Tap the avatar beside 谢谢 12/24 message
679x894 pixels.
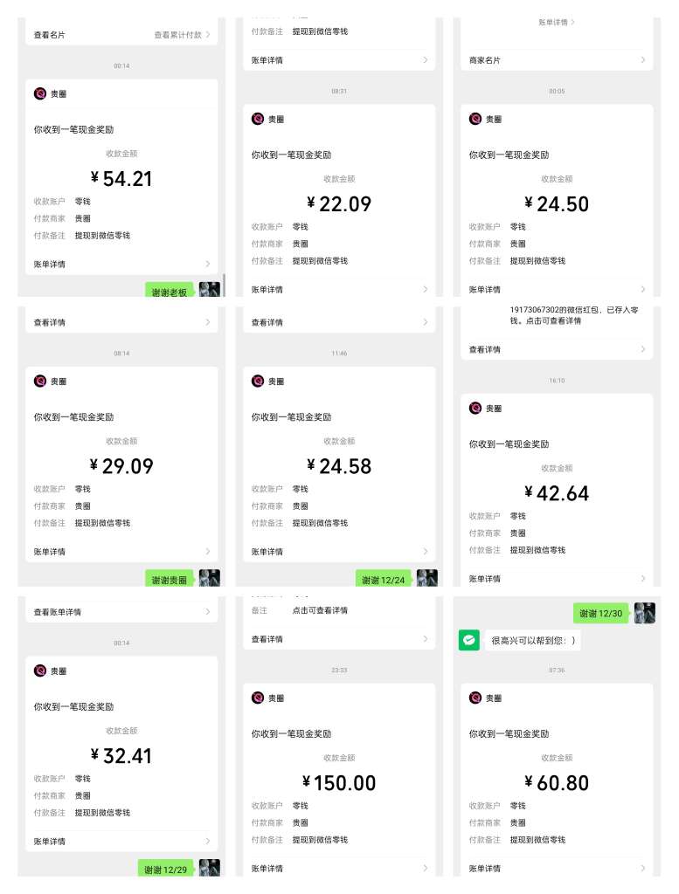tap(426, 578)
